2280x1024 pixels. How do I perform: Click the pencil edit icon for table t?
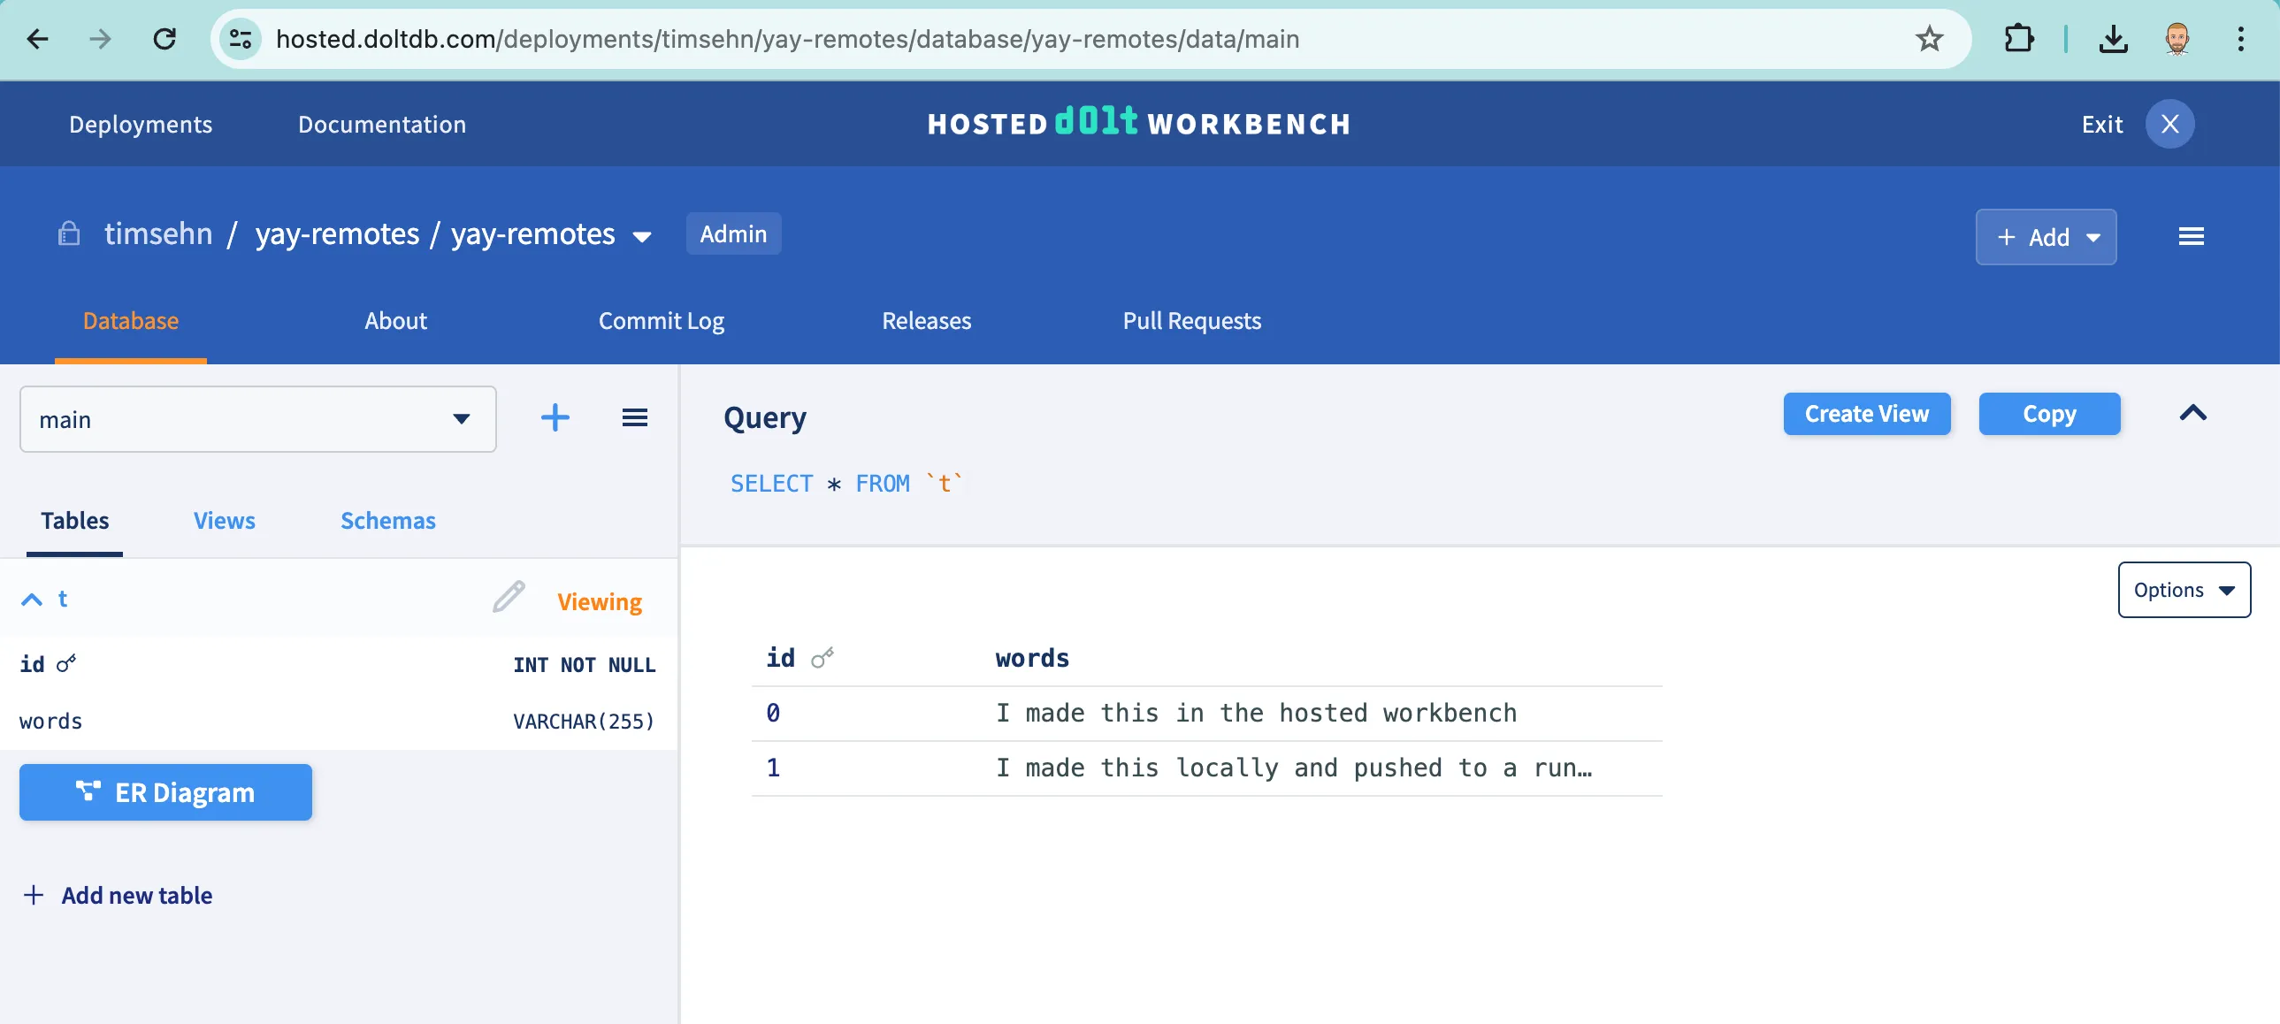point(508,598)
